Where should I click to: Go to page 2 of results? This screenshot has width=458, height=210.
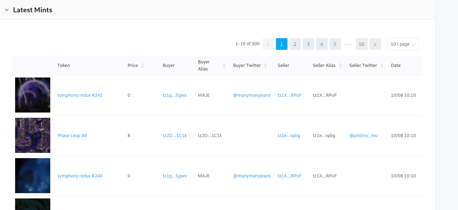tap(295, 44)
